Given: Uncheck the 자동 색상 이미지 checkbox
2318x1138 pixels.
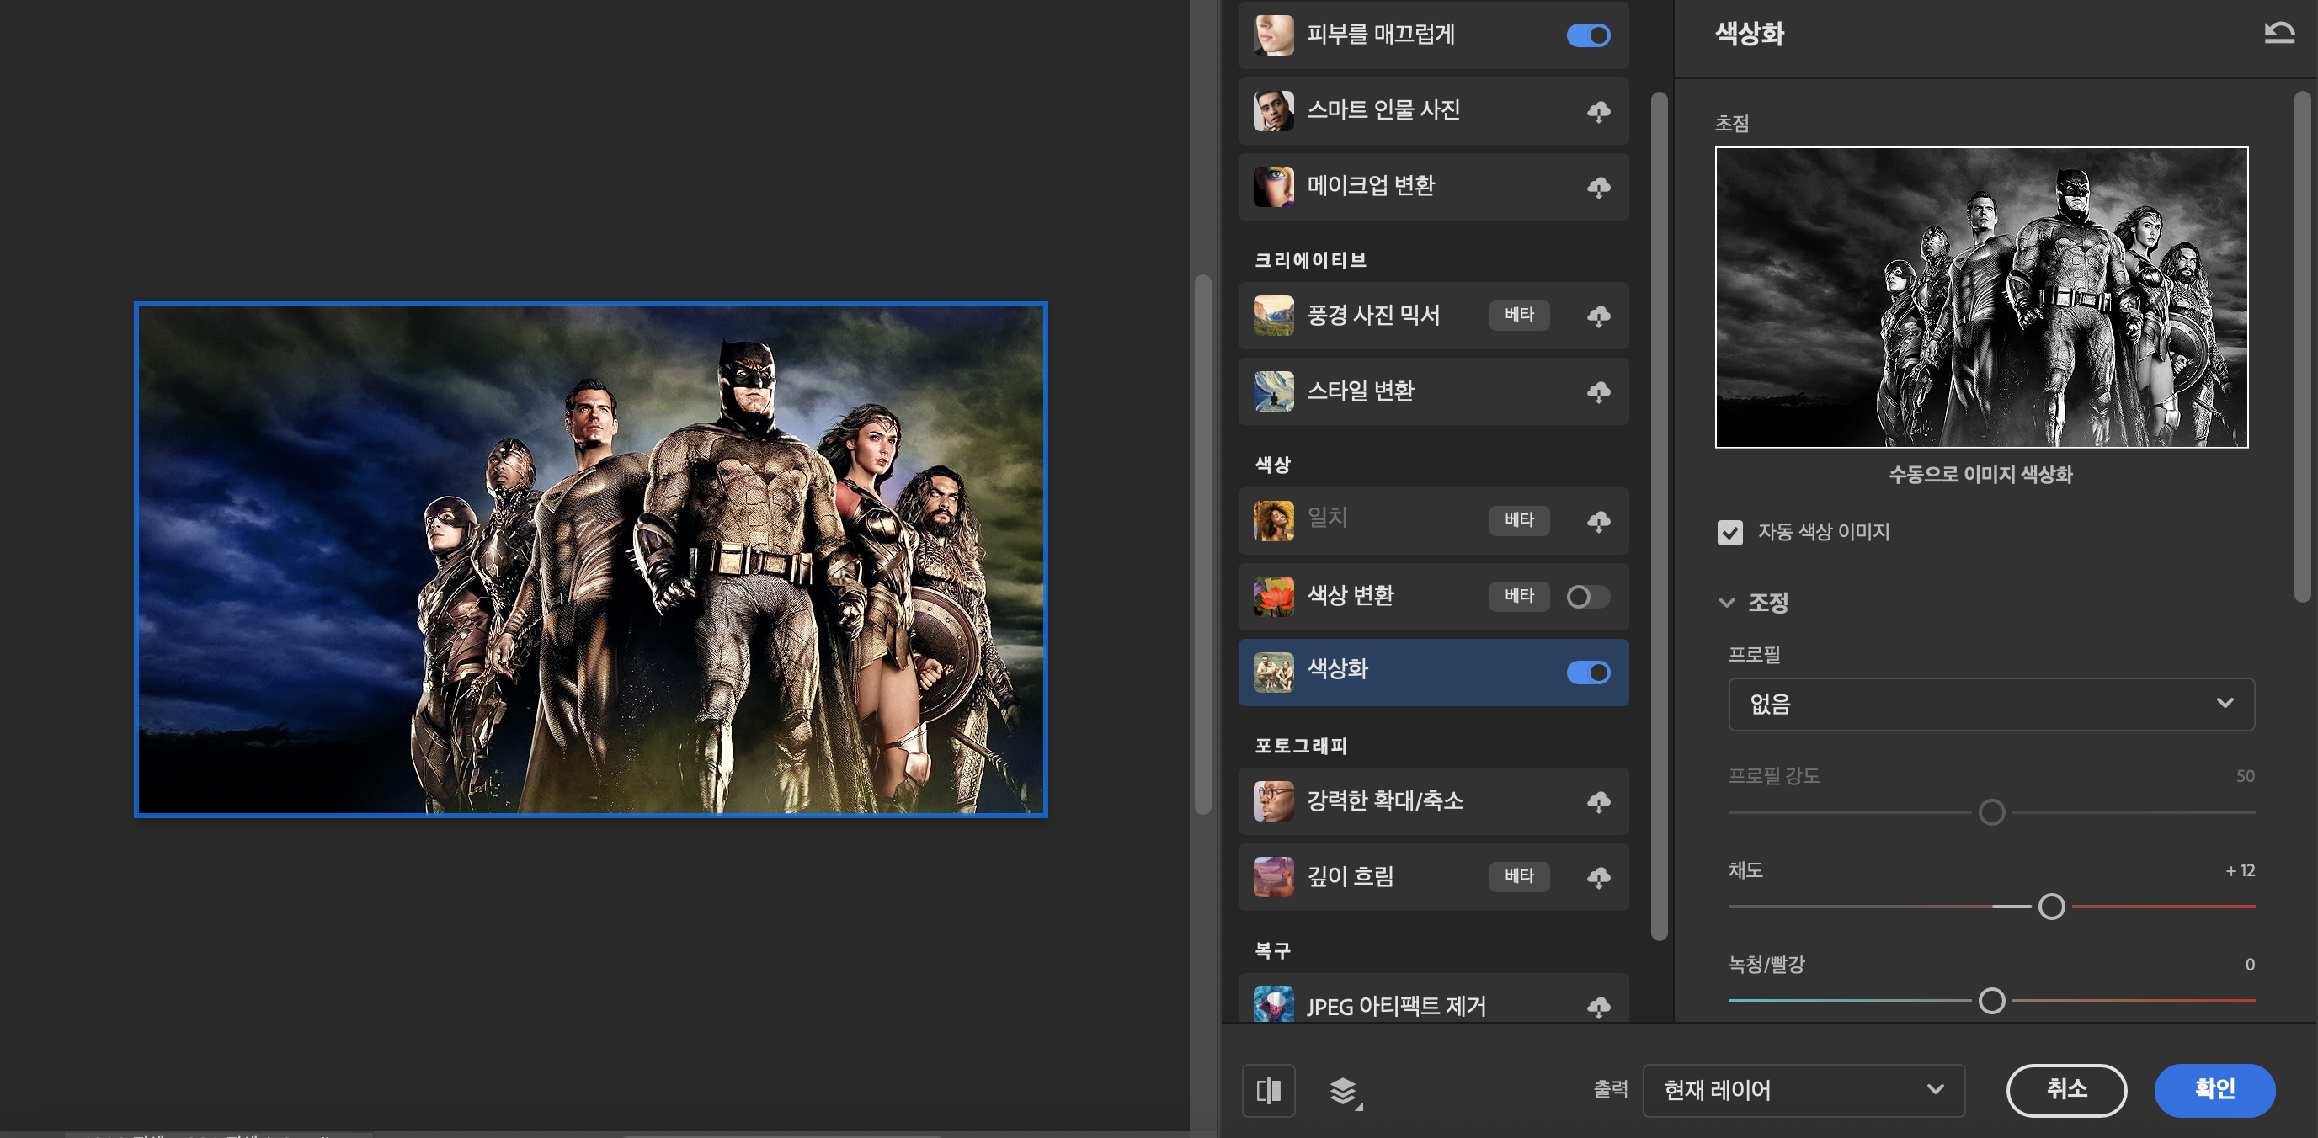Looking at the screenshot, I should click(x=1729, y=533).
